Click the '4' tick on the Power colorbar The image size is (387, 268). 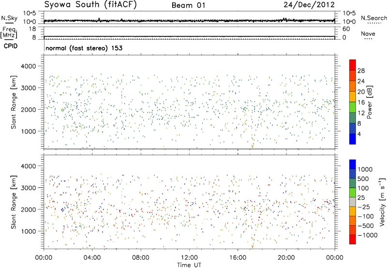tap(359, 134)
